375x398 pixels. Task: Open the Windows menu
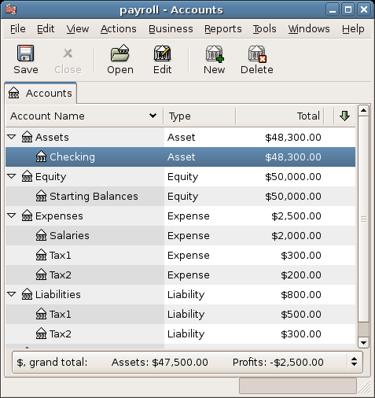(309, 29)
